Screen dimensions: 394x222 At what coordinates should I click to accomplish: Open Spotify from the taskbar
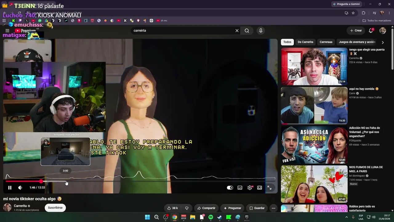point(211,217)
